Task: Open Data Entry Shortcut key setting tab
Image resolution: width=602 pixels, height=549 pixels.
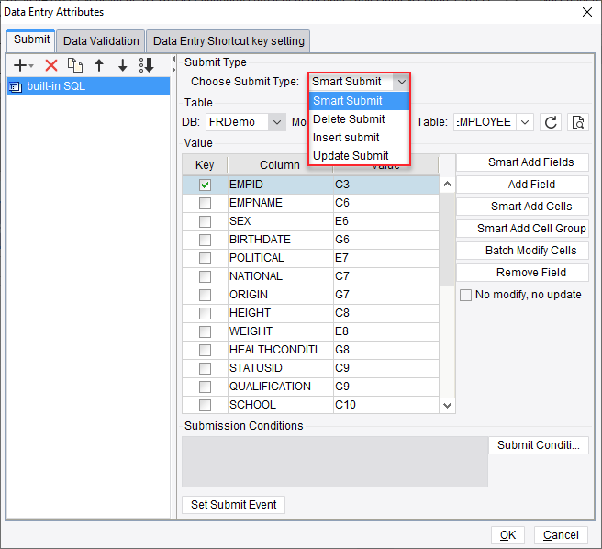Action: point(229,41)
